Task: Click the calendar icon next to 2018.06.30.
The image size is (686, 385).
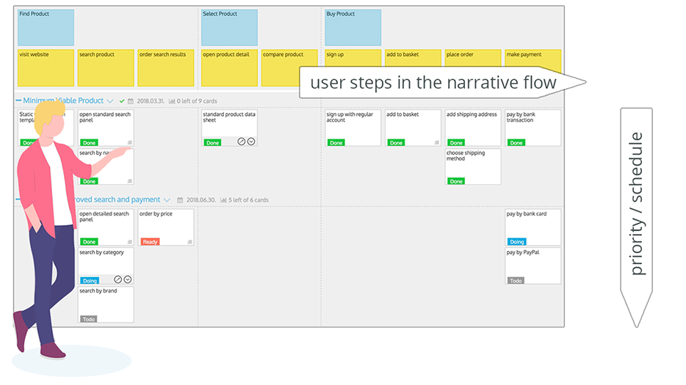Action: point(180,200)
